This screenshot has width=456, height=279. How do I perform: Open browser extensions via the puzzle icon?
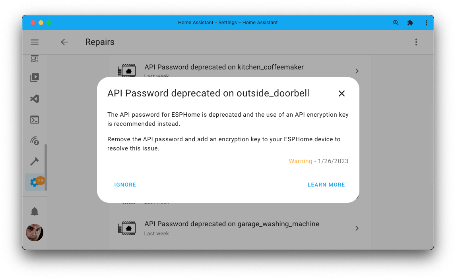coord(410,23)
